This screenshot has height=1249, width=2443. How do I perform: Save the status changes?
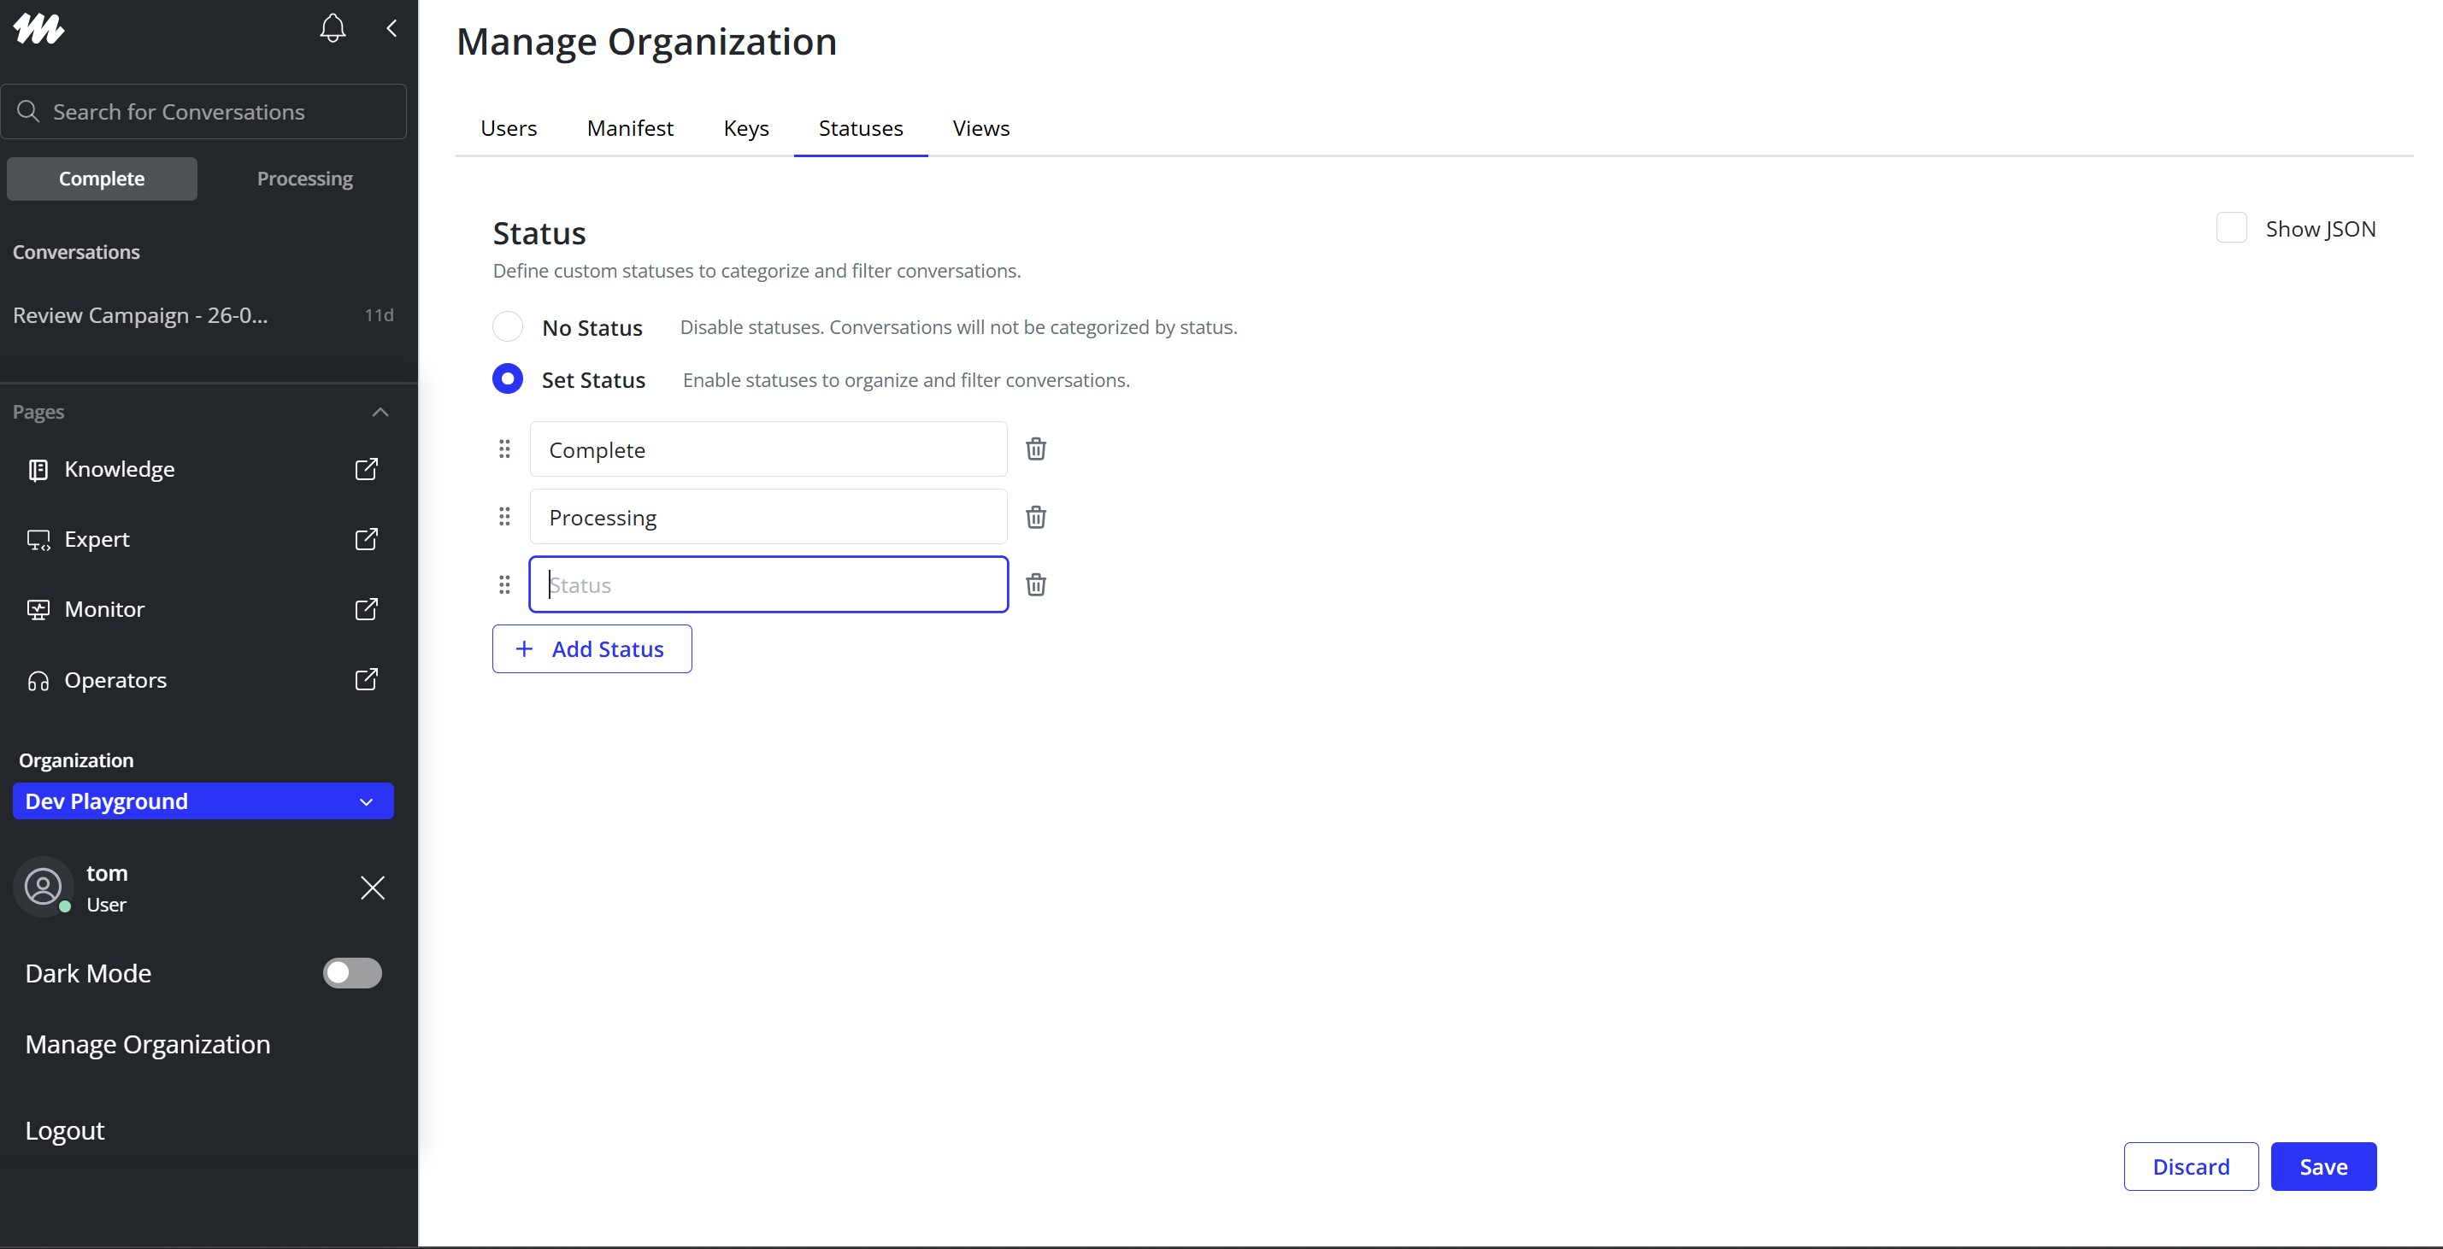pos(2322,1166)
